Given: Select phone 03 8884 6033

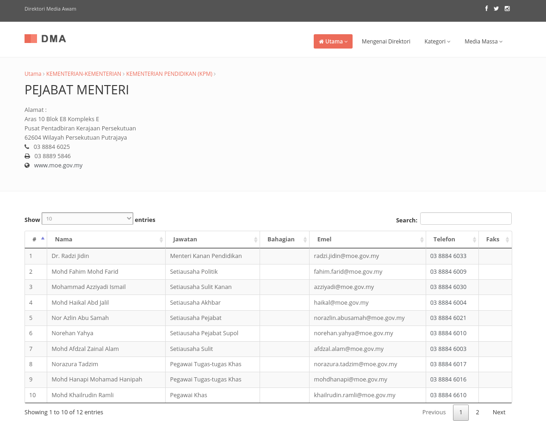Looking at the screenshot, I should point(448,256).
